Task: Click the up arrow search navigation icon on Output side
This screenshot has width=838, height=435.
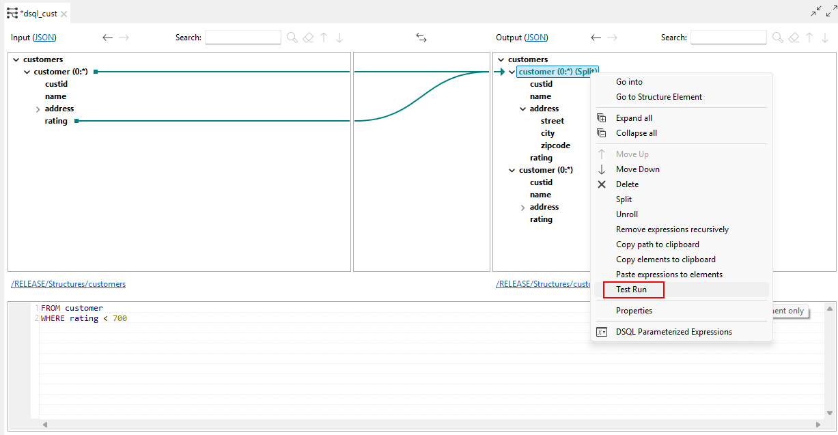Action: tap(809, 38)
